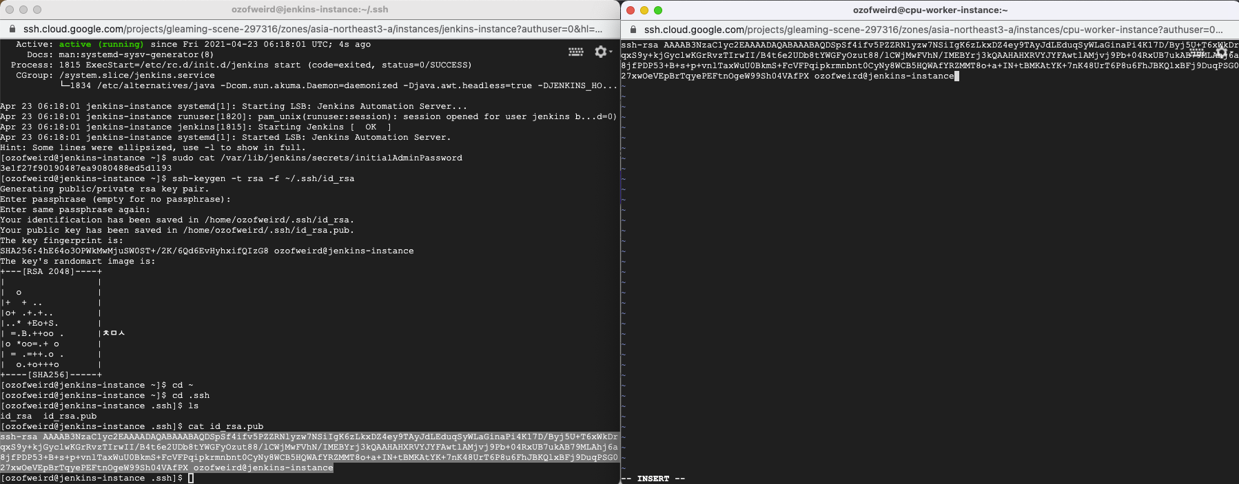Viewport: 1239px width, 484px height.
Task: Click the "-- INSERT --" vim mode indicator
Action: pyautogui.click(x=653, y=478)
